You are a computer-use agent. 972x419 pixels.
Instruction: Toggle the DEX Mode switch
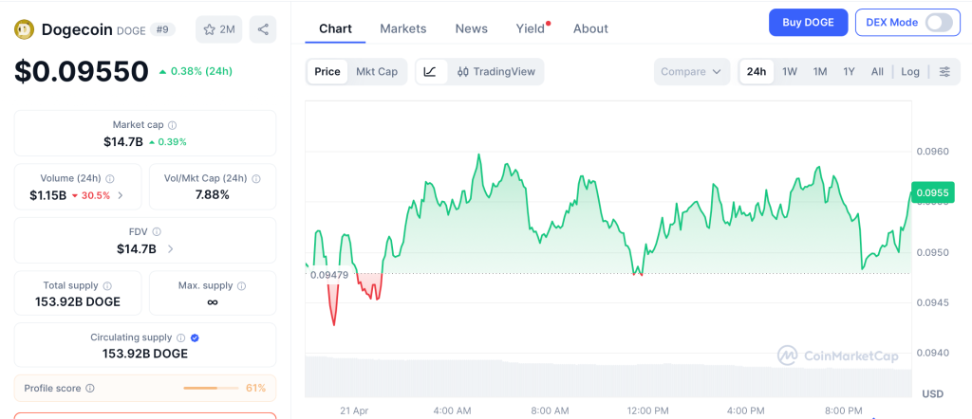(x=938, y=23)
